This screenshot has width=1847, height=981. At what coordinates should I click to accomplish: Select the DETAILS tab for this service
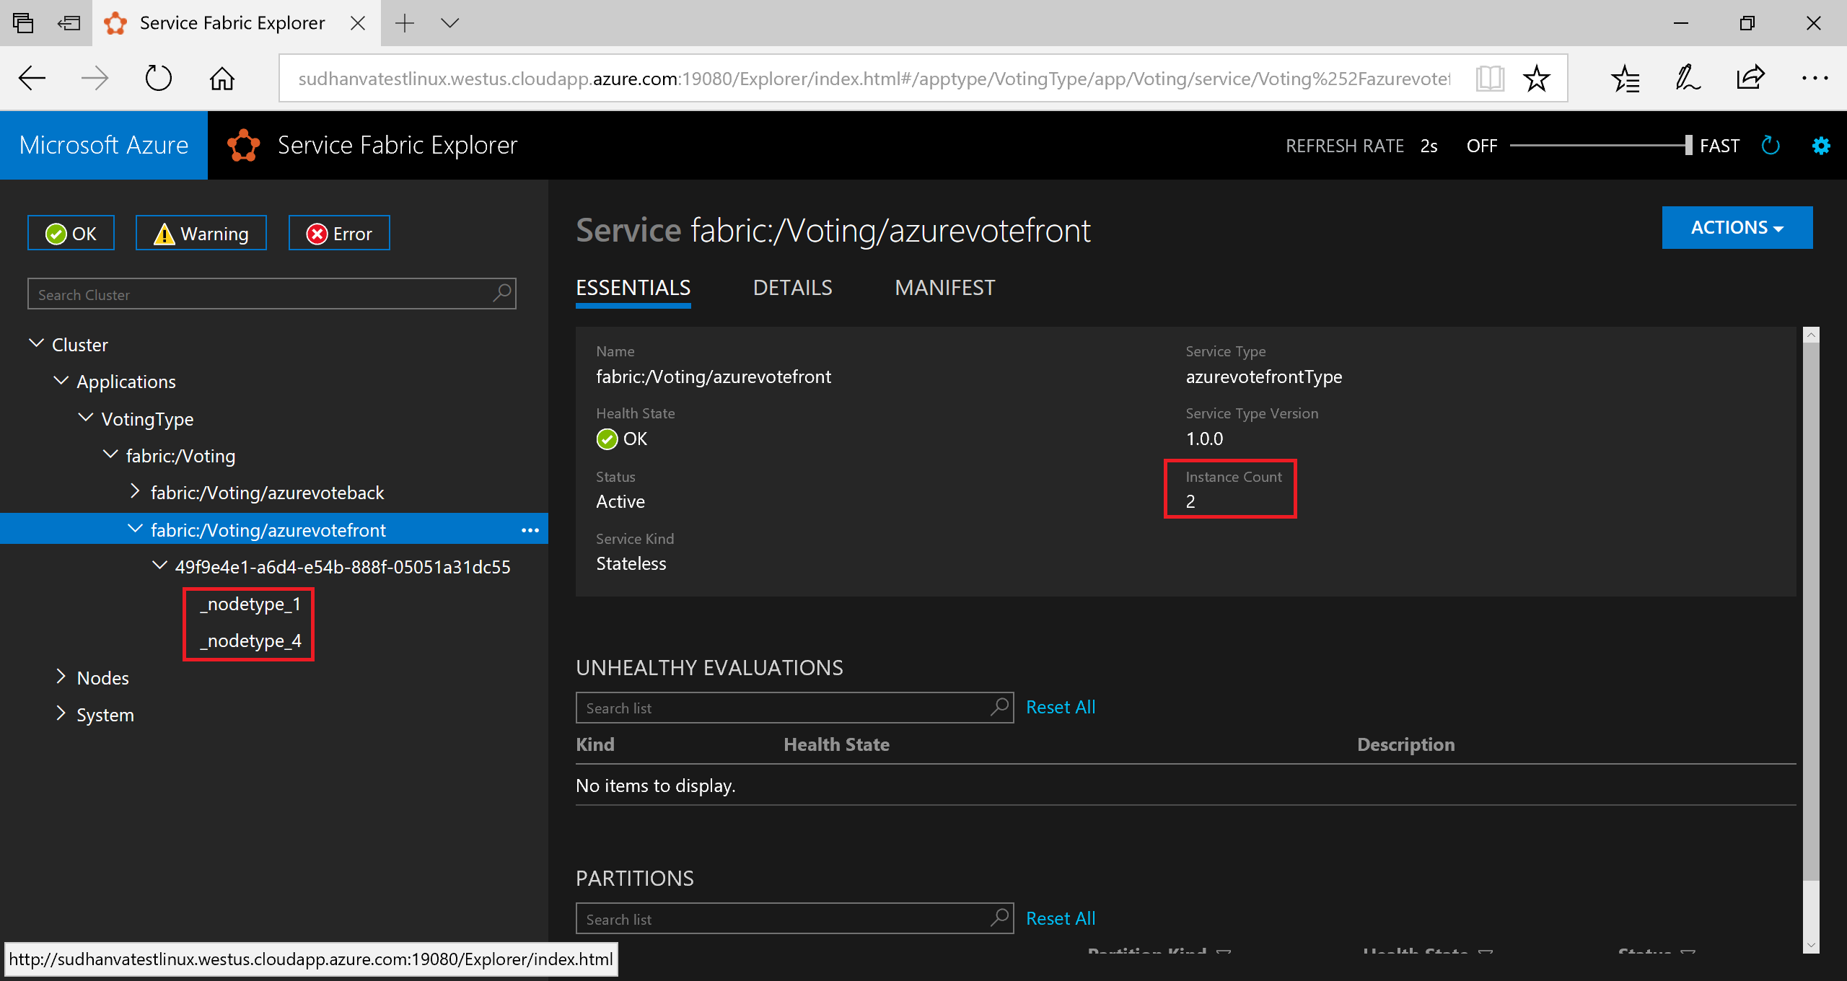tap(791, 287)
